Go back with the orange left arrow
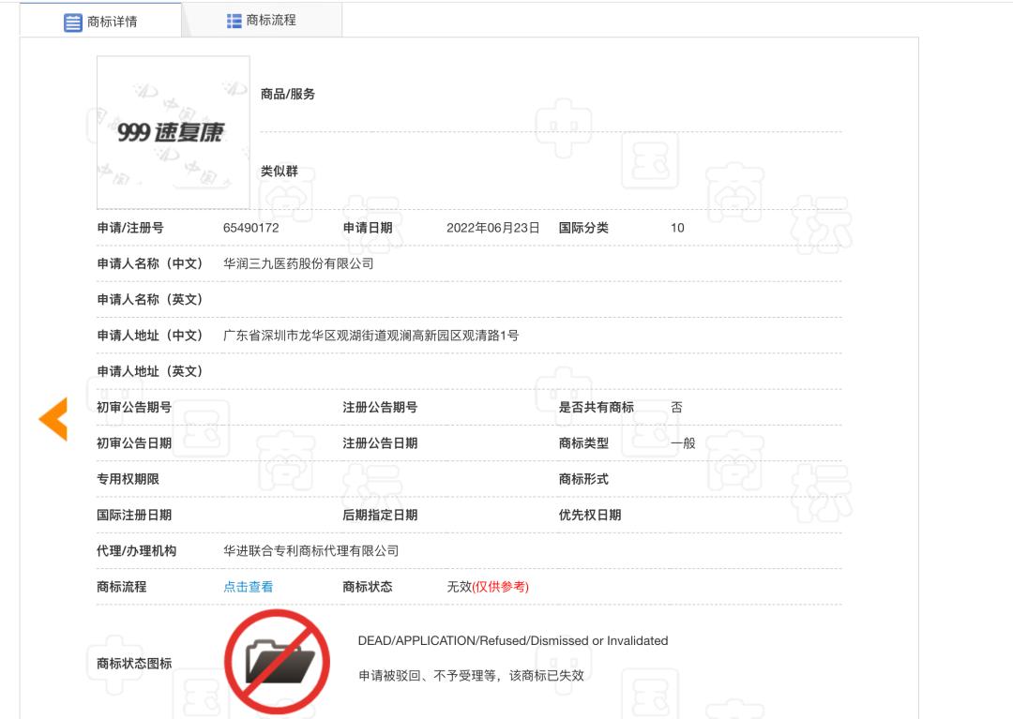 coord(53,419)
